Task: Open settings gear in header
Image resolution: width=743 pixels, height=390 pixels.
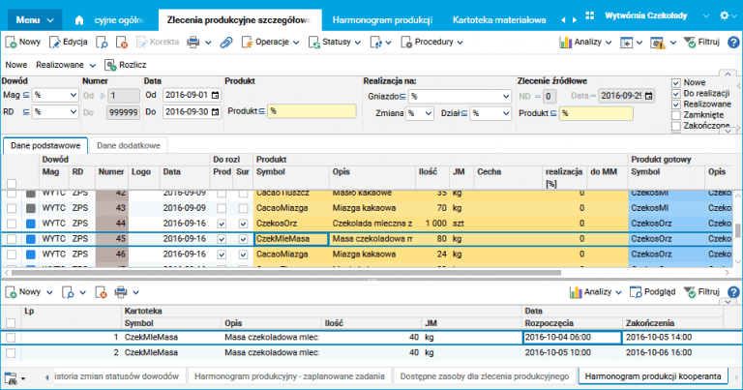Action: 724,15
